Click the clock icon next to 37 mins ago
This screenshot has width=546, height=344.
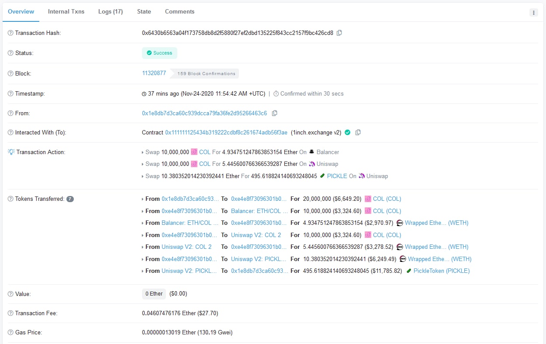(x=144, y=94)
